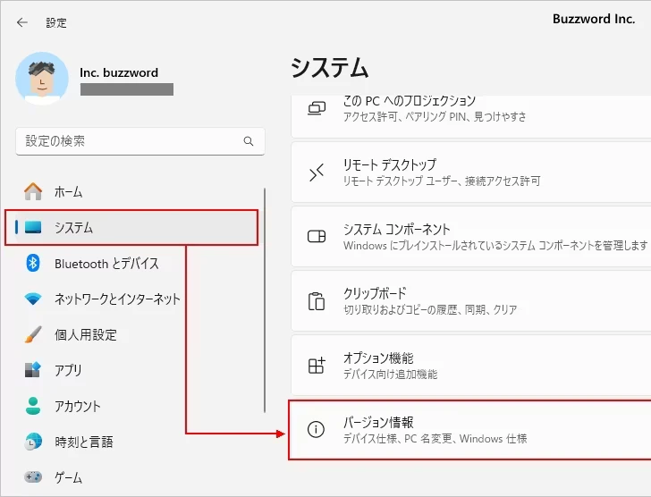
Task: Click text デバイス向け追加機能
Action: pos(390,375)
